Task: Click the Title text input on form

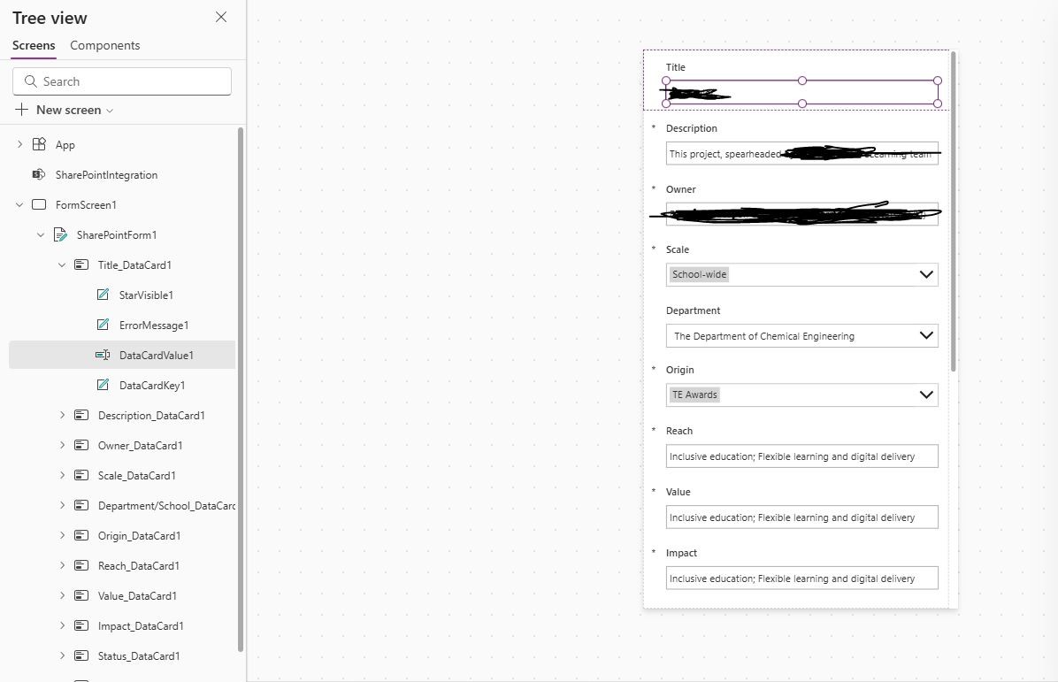Action: coord(801,92)
